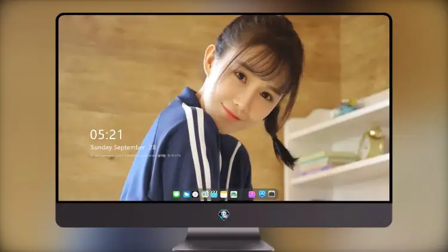Screen dimensions: 448x252
Task: Click the 05:21 clock widget
Action: pyautogui.click(x=106, y=134)
